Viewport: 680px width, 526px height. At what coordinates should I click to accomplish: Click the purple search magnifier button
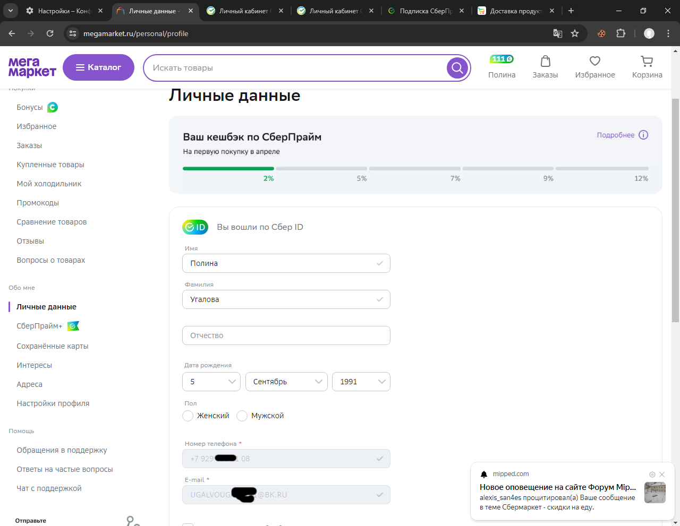457,68
